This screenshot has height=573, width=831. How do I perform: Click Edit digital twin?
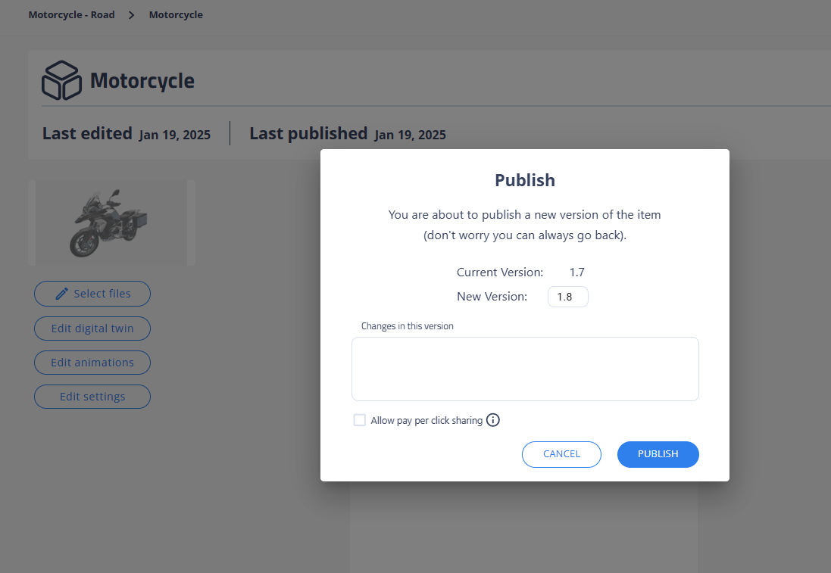(x=92, y=329)
